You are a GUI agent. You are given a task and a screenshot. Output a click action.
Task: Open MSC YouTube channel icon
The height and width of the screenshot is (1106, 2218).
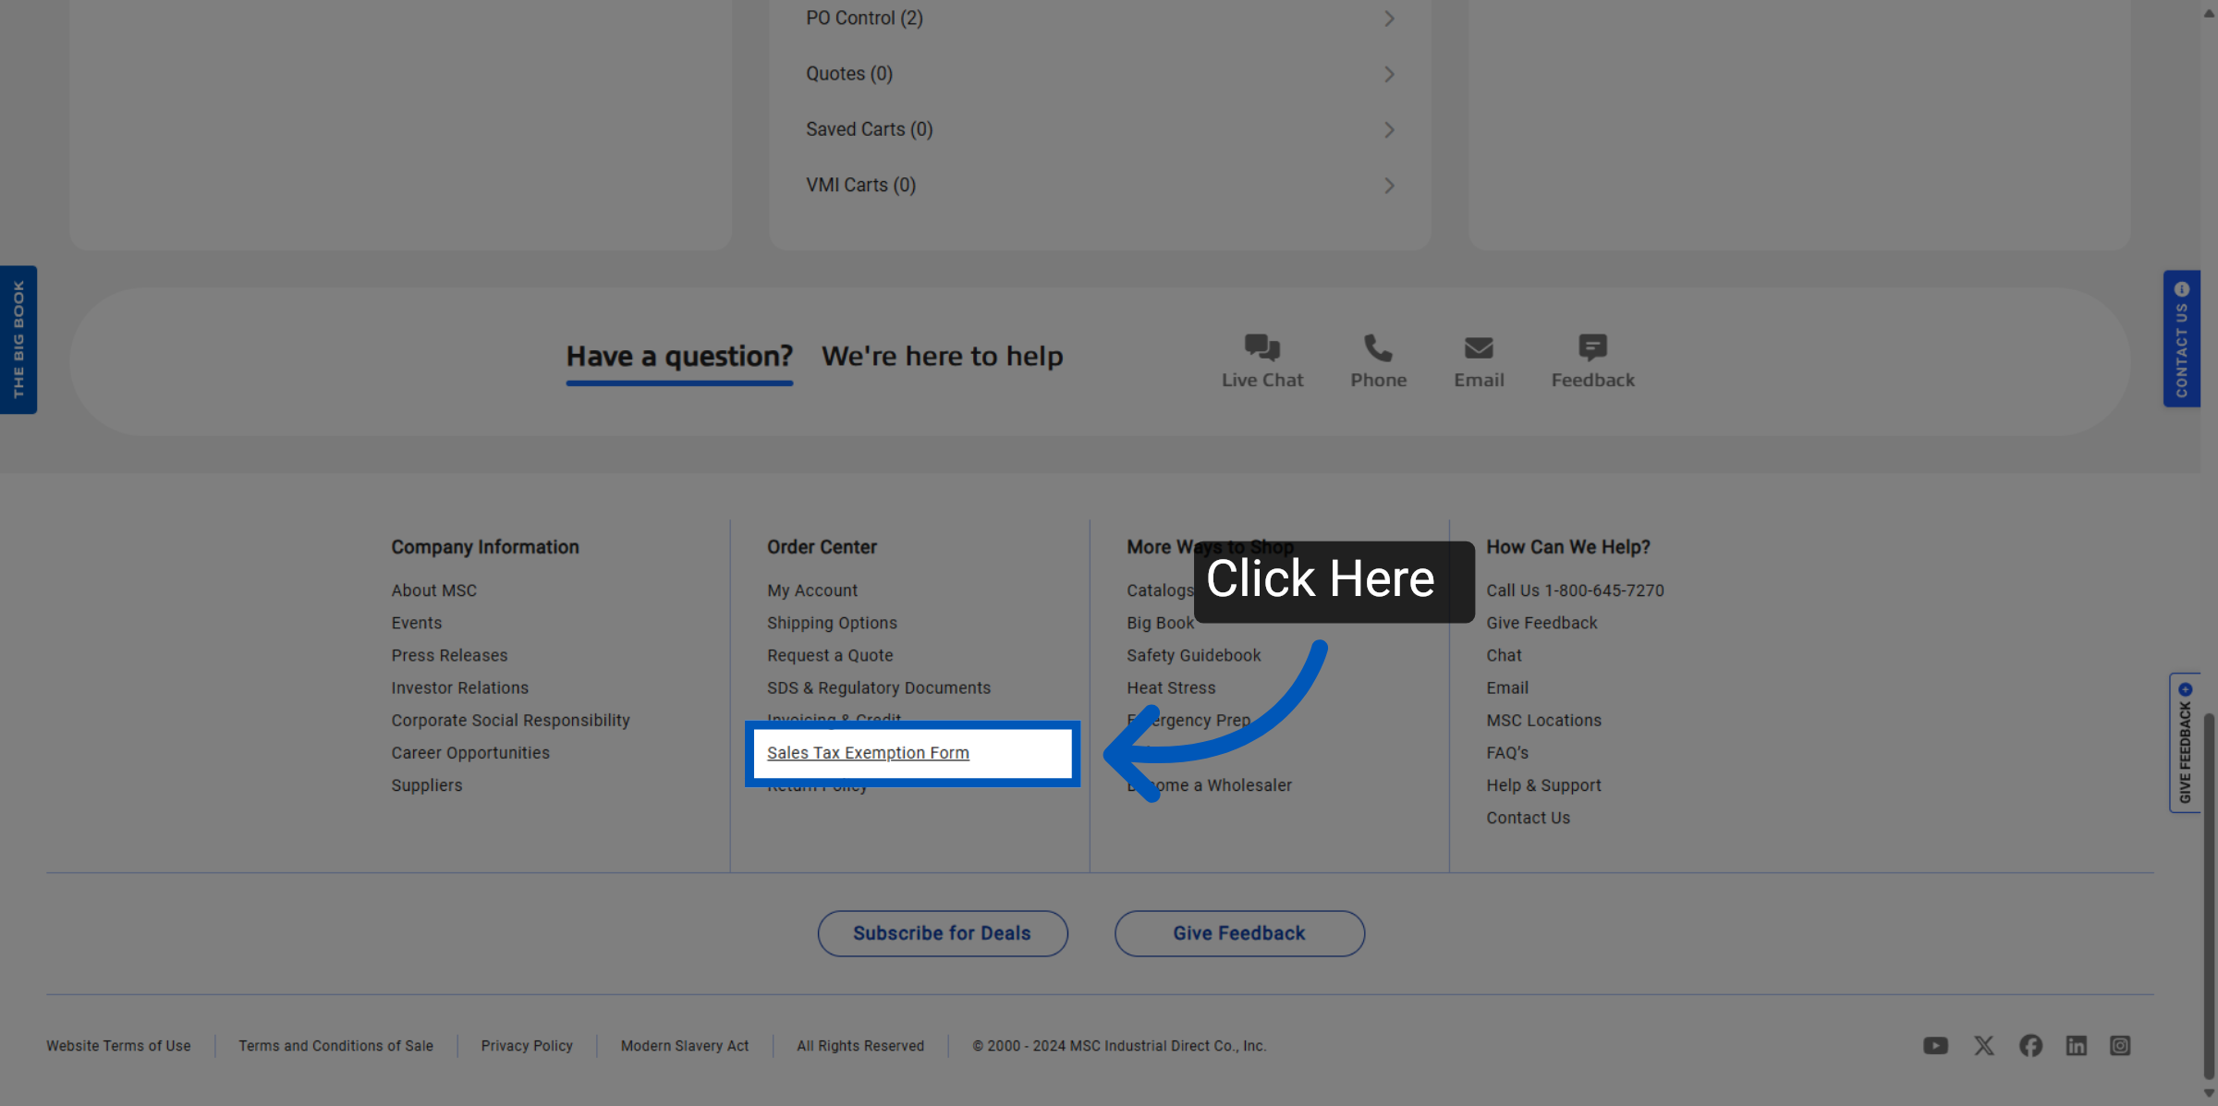1935,1045
